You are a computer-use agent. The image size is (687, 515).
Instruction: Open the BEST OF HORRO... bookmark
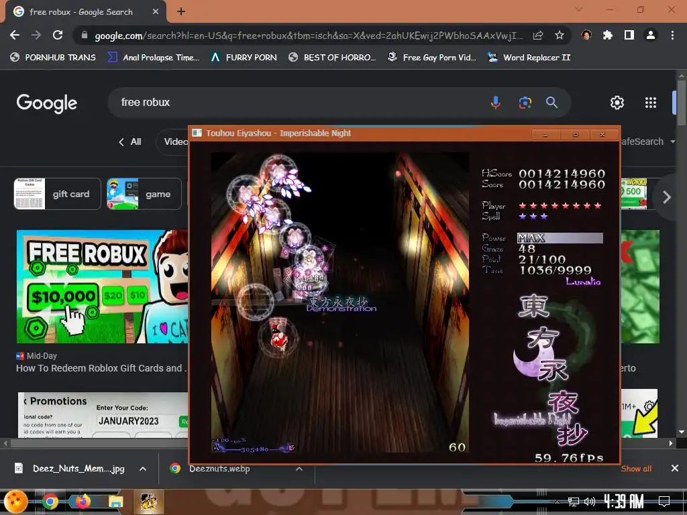click(x=332, y=58)
